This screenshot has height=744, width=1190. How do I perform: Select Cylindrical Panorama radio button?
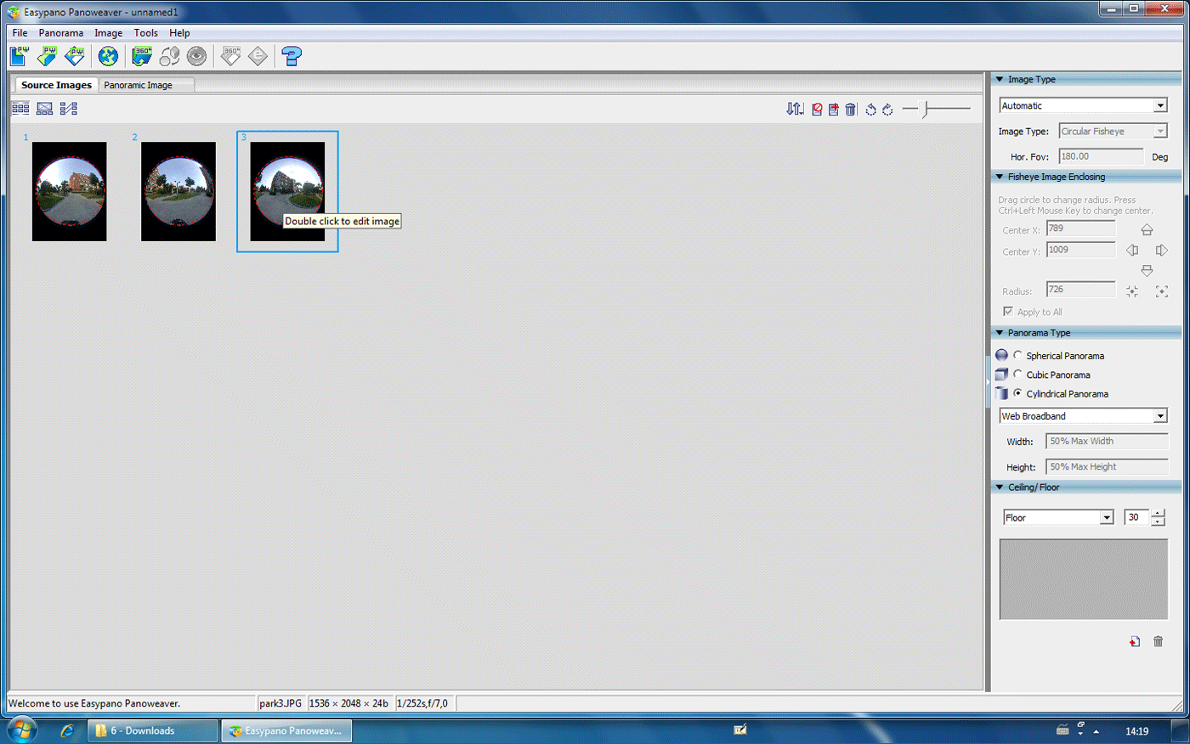(1017, 393)
